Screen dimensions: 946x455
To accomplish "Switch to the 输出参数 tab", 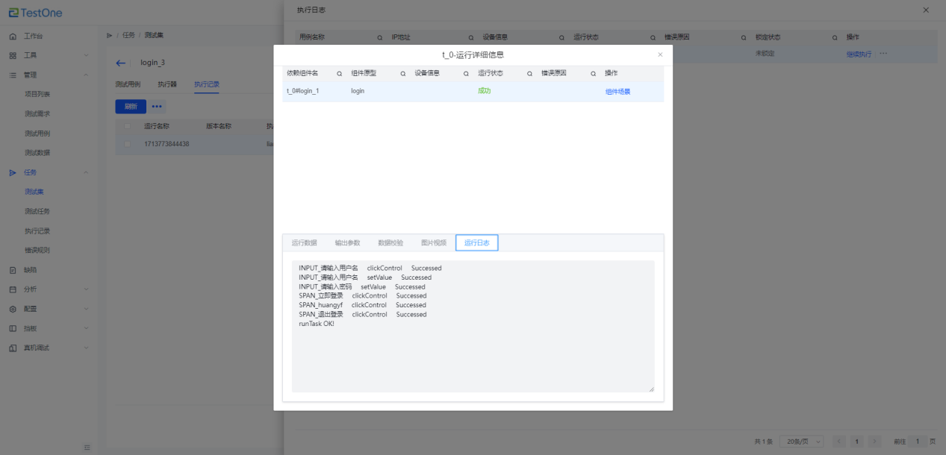I will [347, 243].
